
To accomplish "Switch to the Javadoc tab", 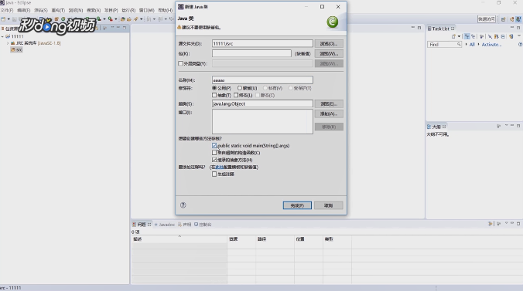I will (165, 225).
